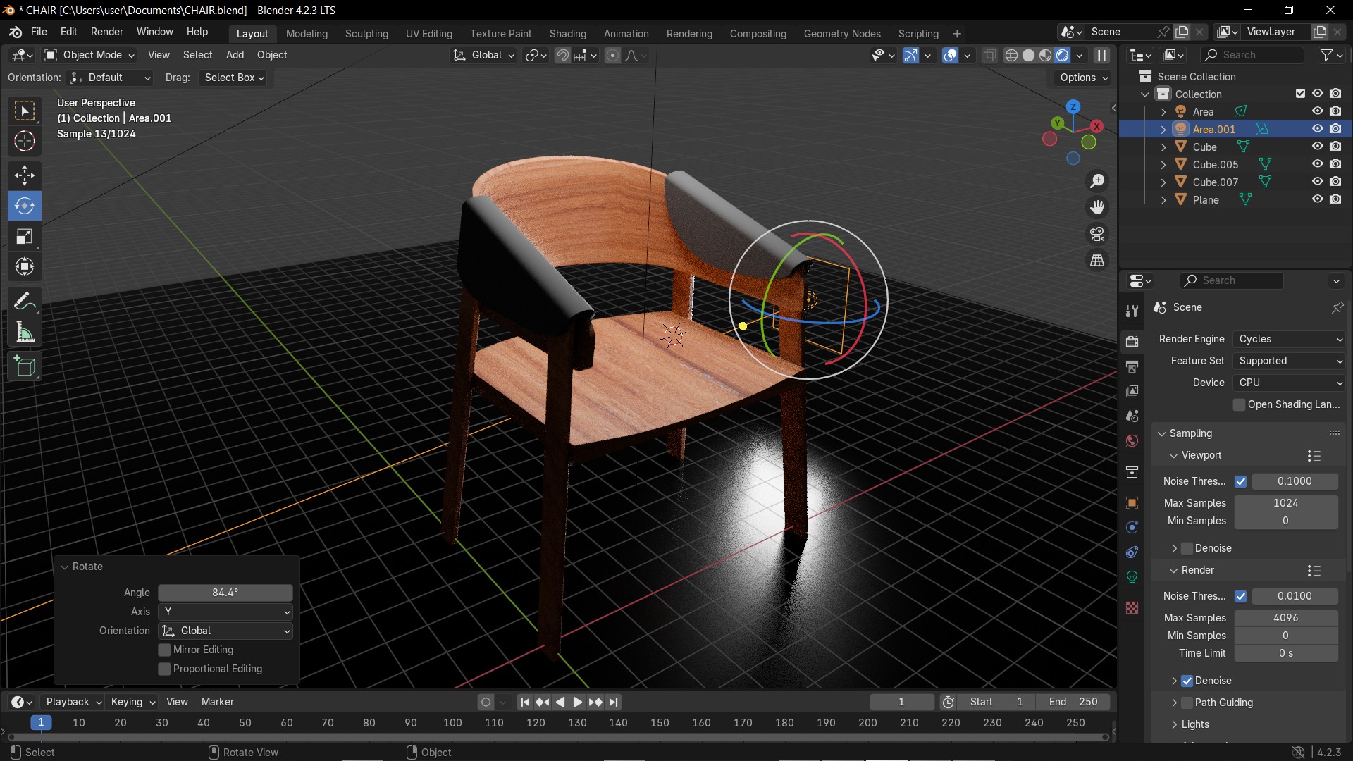Screen dimensions: 1353x761
Task: Check Mirror Editing option
Action: coord(164,650)
